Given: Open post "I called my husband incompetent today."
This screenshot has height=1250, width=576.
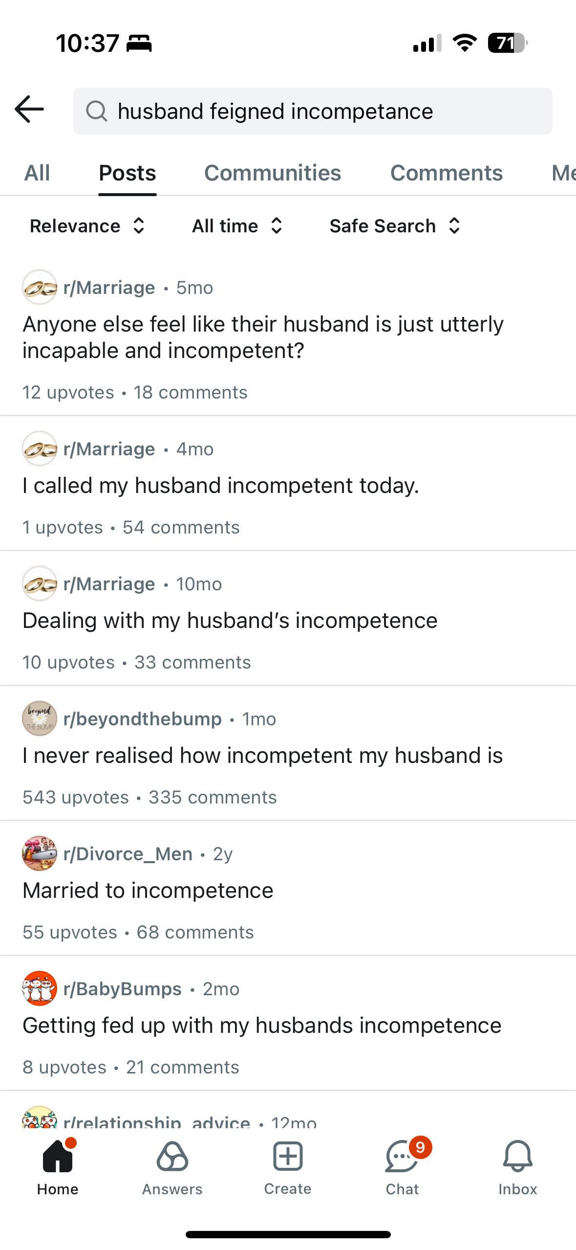Looking at the screenshot, I should pyautogui.click(x=221, y=486).
